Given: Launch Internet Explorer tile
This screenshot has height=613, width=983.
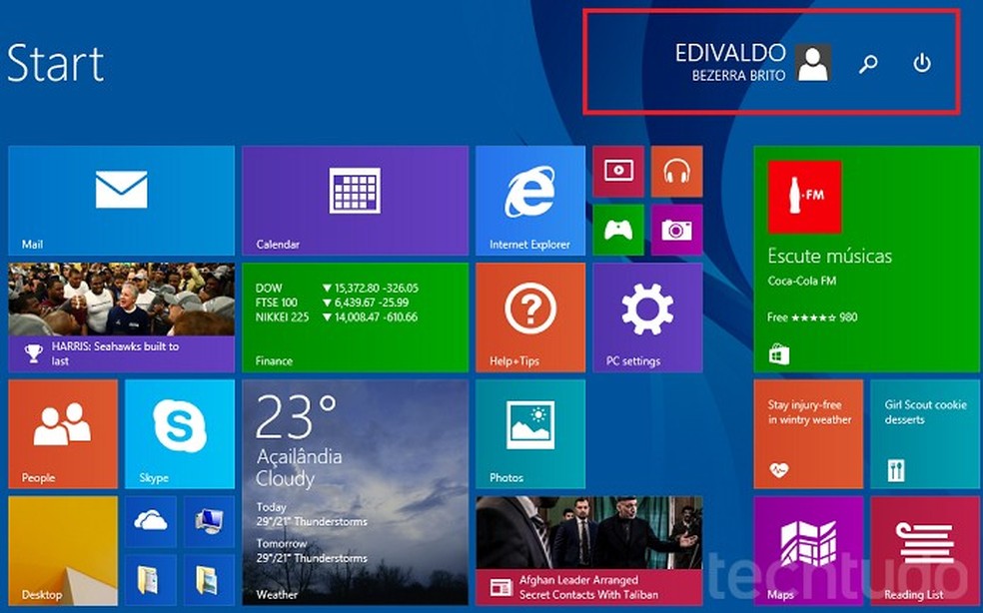Looking at the screenshot, I should pyautogui.click(x=530, y=201).
